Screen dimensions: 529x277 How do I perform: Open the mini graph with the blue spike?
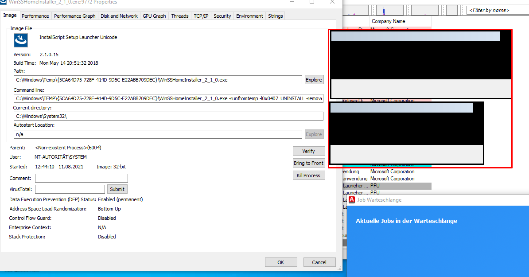pyautogui.click(x=390, y=10)
